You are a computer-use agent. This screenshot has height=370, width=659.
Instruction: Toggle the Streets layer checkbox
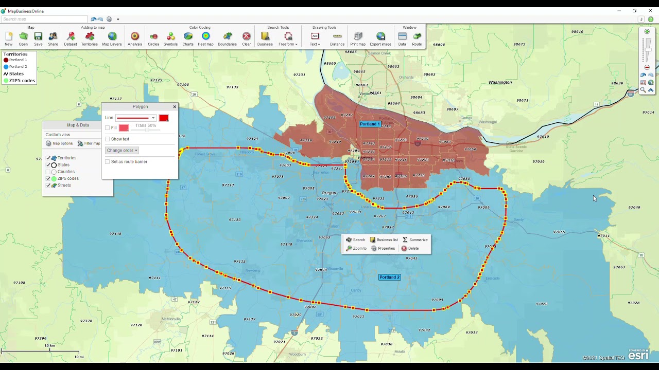pos(48,185)
